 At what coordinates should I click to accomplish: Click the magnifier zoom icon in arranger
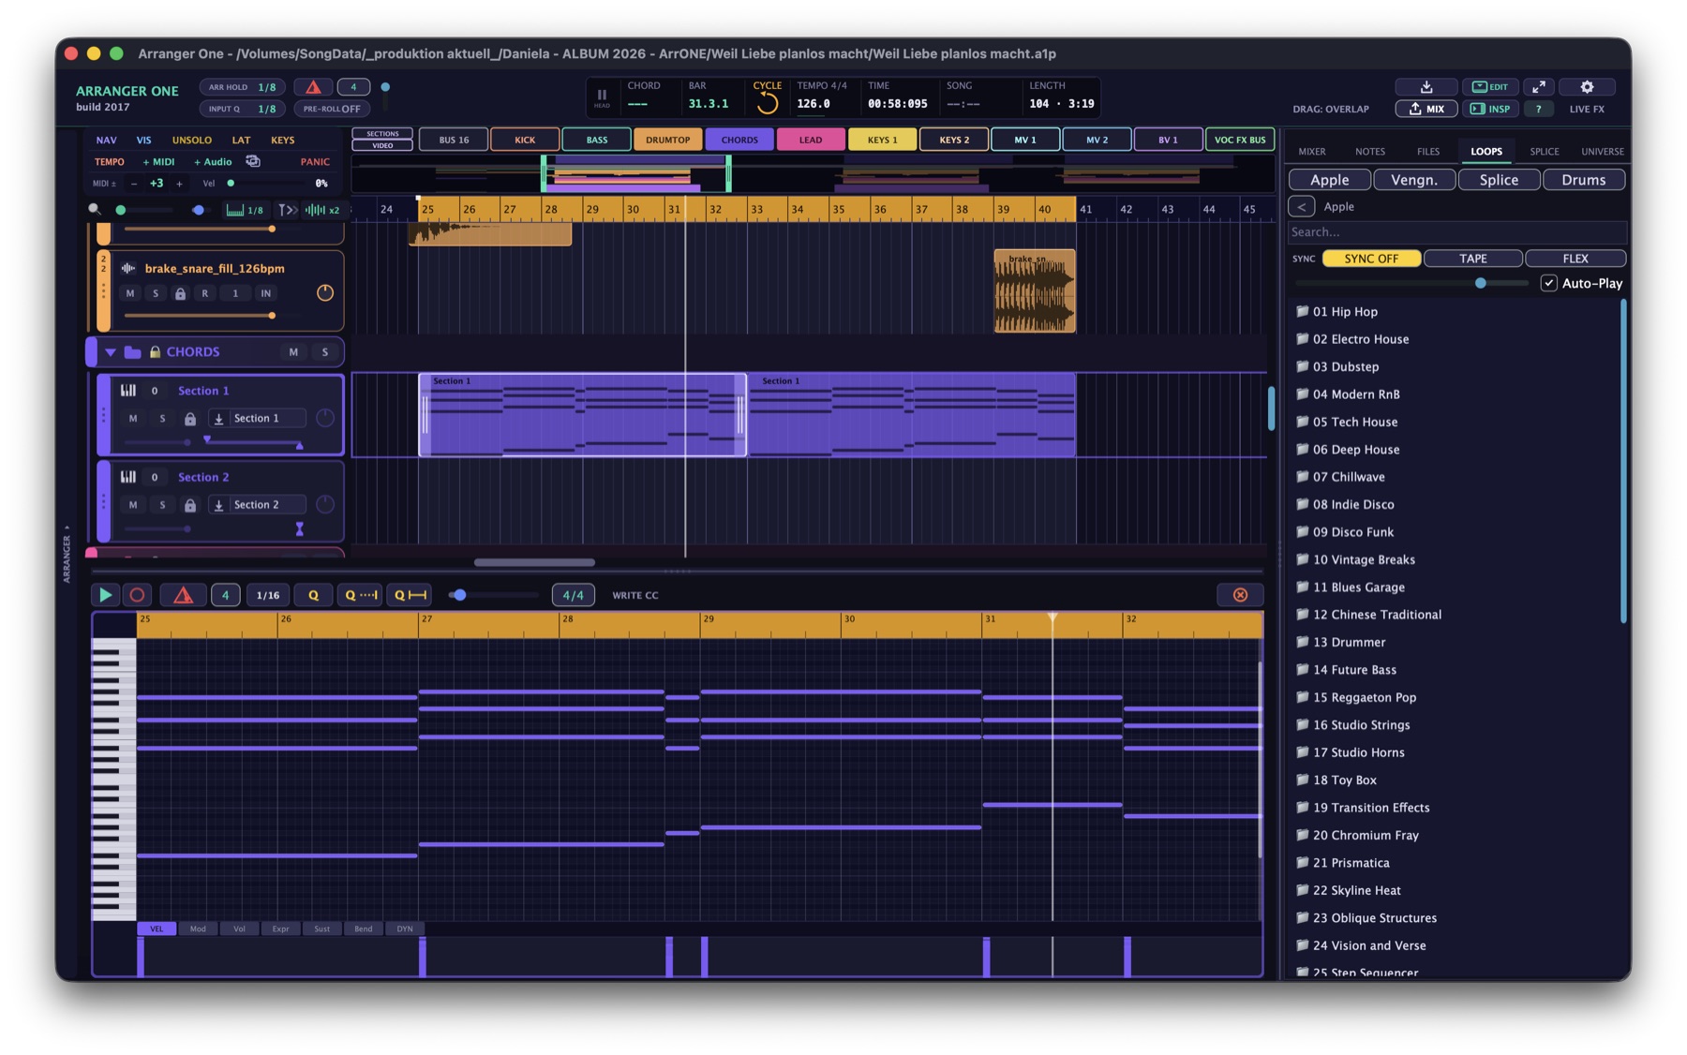95,210
